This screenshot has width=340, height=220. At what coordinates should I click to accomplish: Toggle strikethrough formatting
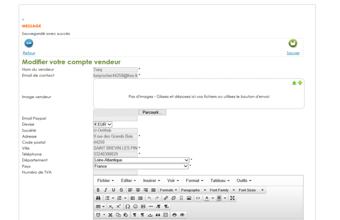point(121,190)
